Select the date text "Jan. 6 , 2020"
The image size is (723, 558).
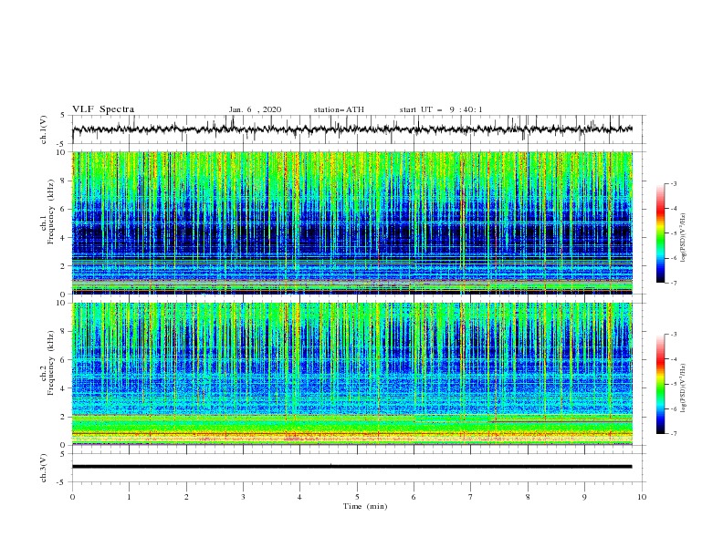coord(255,109)
